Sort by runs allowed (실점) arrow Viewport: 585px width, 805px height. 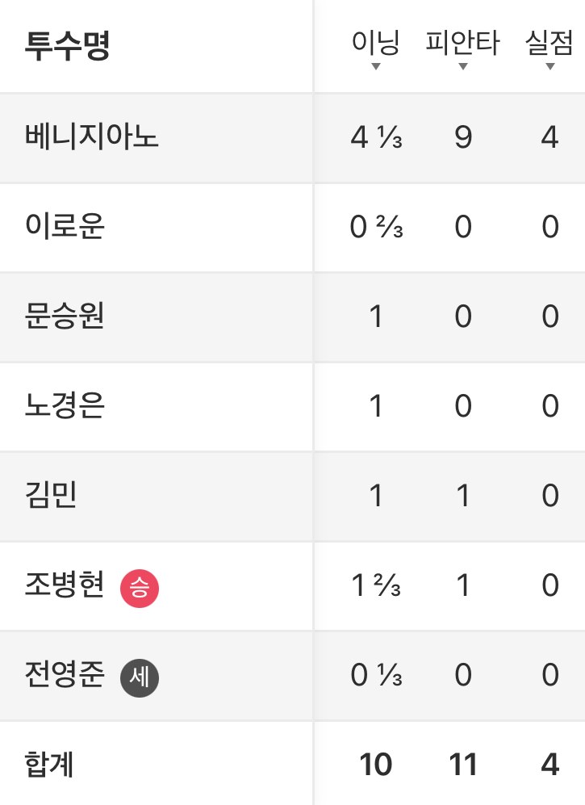(549, 66)
